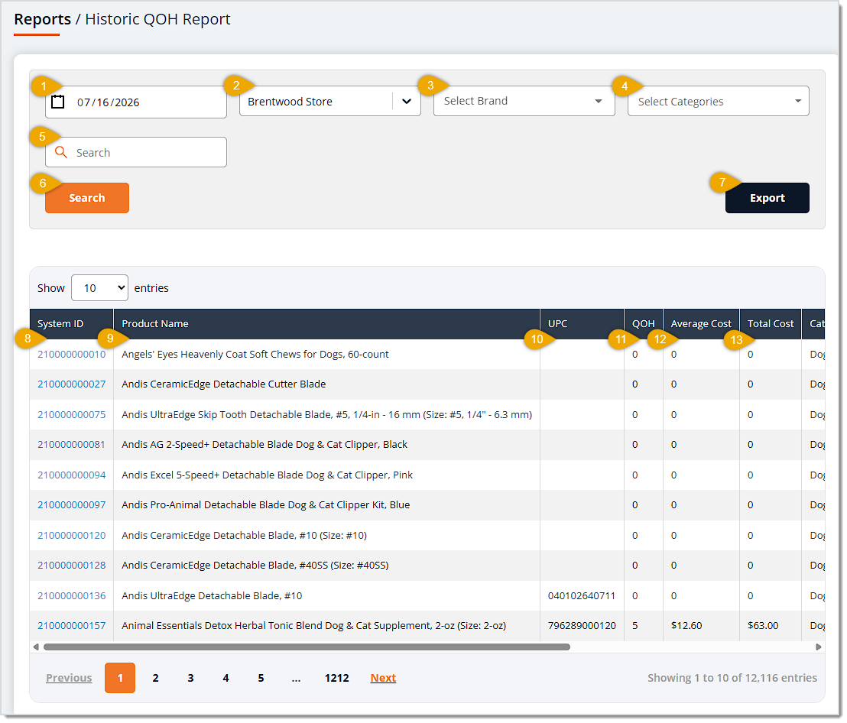Screen dimensions: 847x723
Task: Open the Reports breadcrumb link
Action: pos(43,19)
